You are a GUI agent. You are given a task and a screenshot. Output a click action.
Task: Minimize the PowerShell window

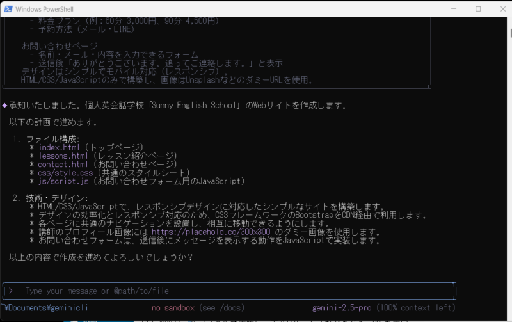click(x=454, y=9)
